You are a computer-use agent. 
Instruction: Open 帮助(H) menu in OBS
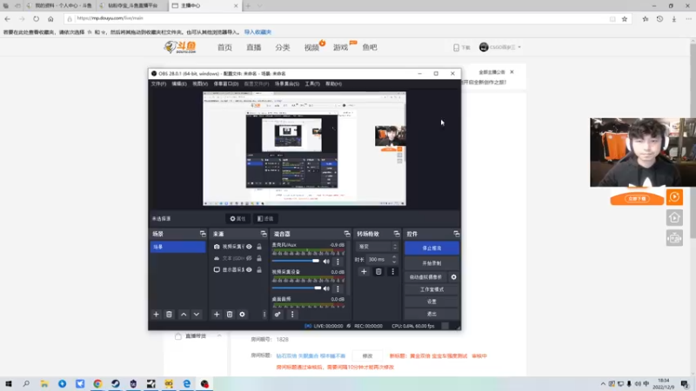[334, 83]
